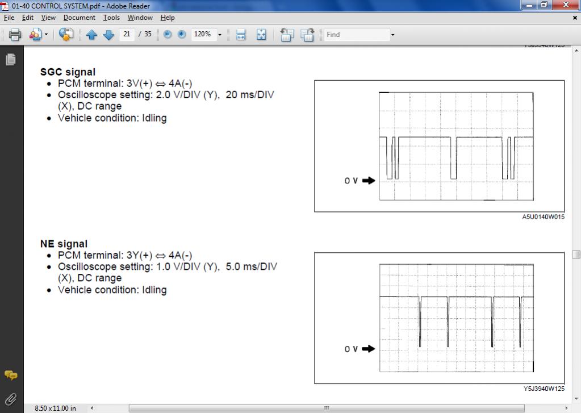Viewport: 581px width, 413px height.
Task: Open the Document menu
Action: 79,18
